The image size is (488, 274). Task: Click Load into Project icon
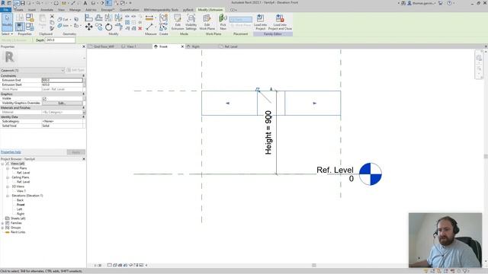click(x=260, y=22)
